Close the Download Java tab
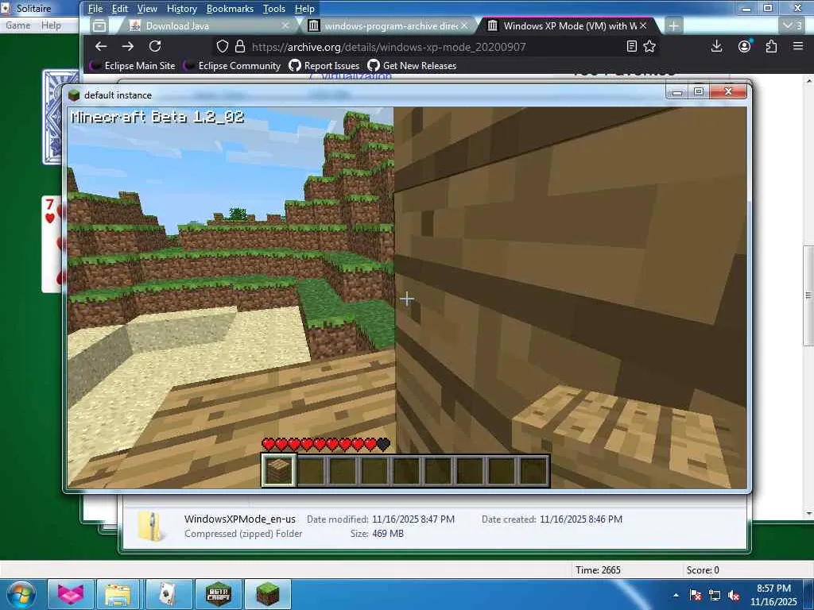Screen dimensions: 814x610 pyautogui.click(x=285, y=25)
